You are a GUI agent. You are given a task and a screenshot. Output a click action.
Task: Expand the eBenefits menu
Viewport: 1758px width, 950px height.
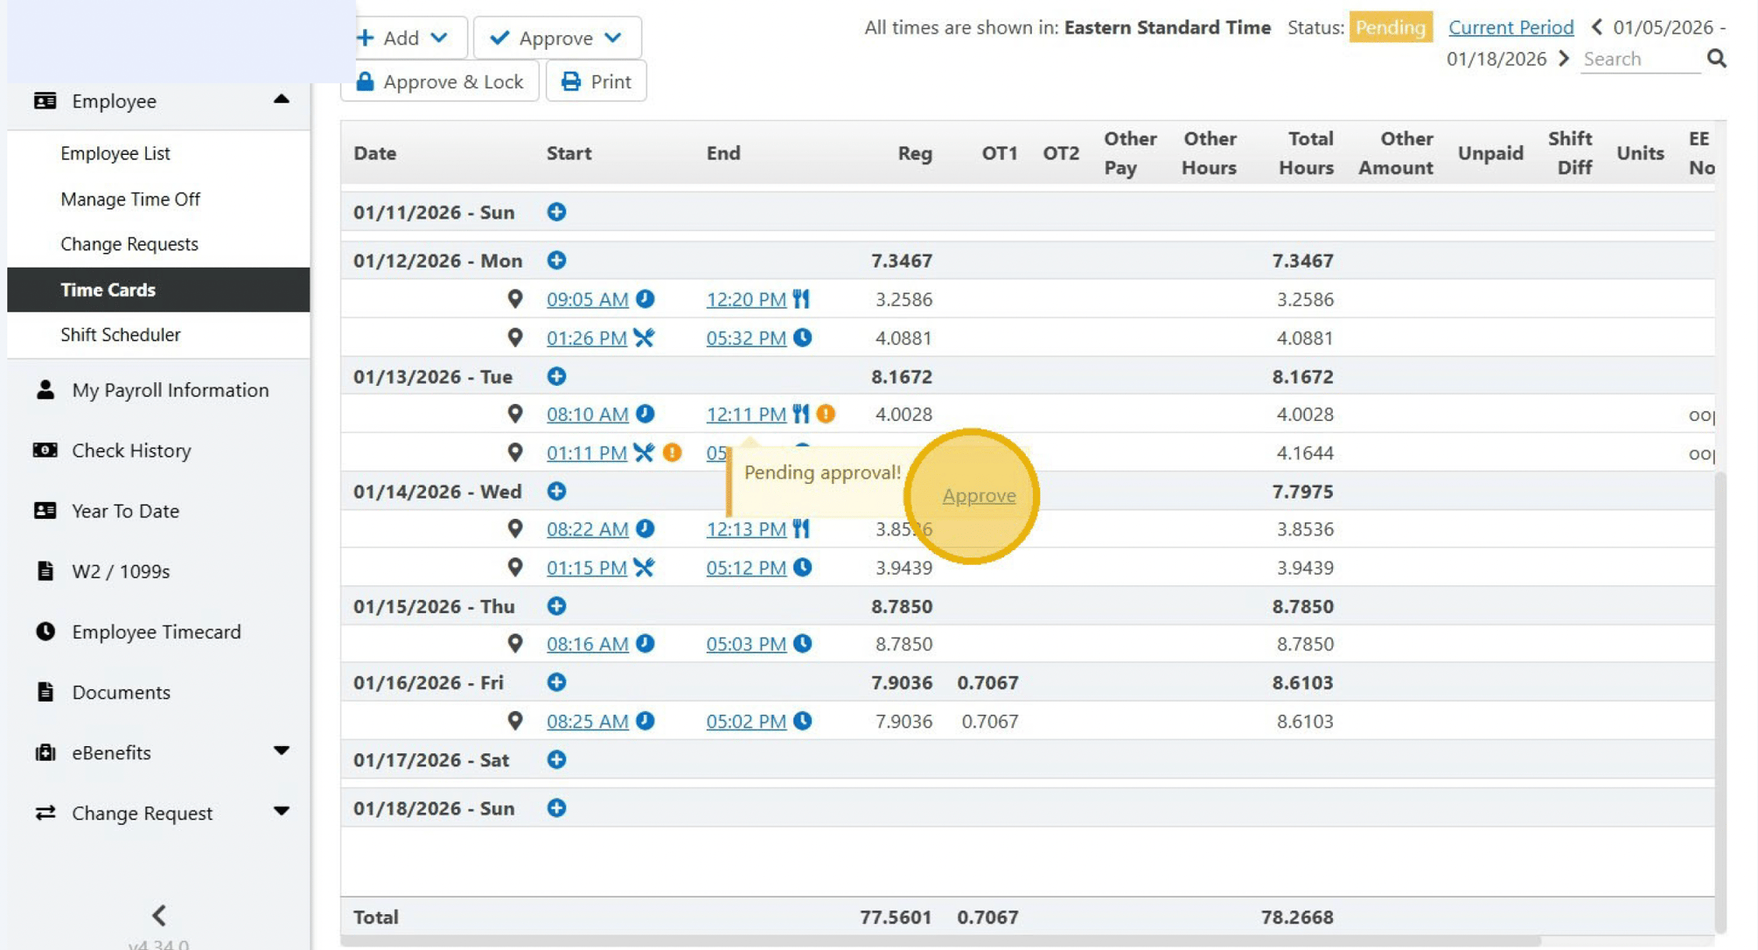(x=281, y=751)
